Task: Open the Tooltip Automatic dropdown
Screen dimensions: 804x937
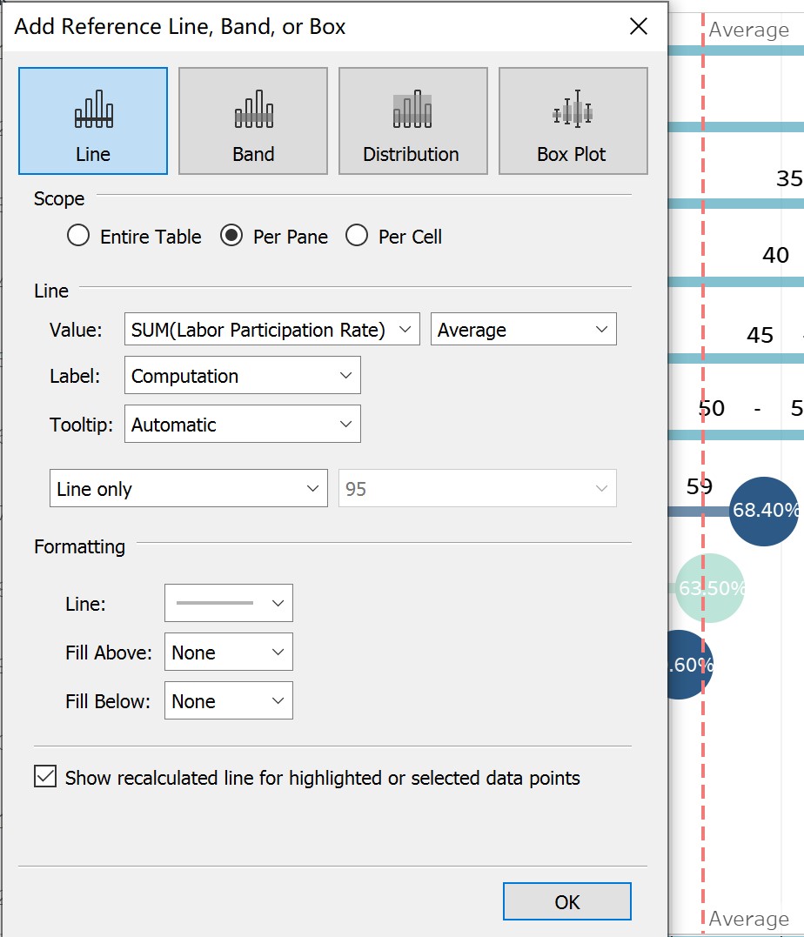Action: [x=242, y=425]
